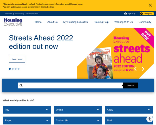Viewport: 156px width, 125px height.
Task: Open the Working With Us menu
Action: [x=123, y=22]
